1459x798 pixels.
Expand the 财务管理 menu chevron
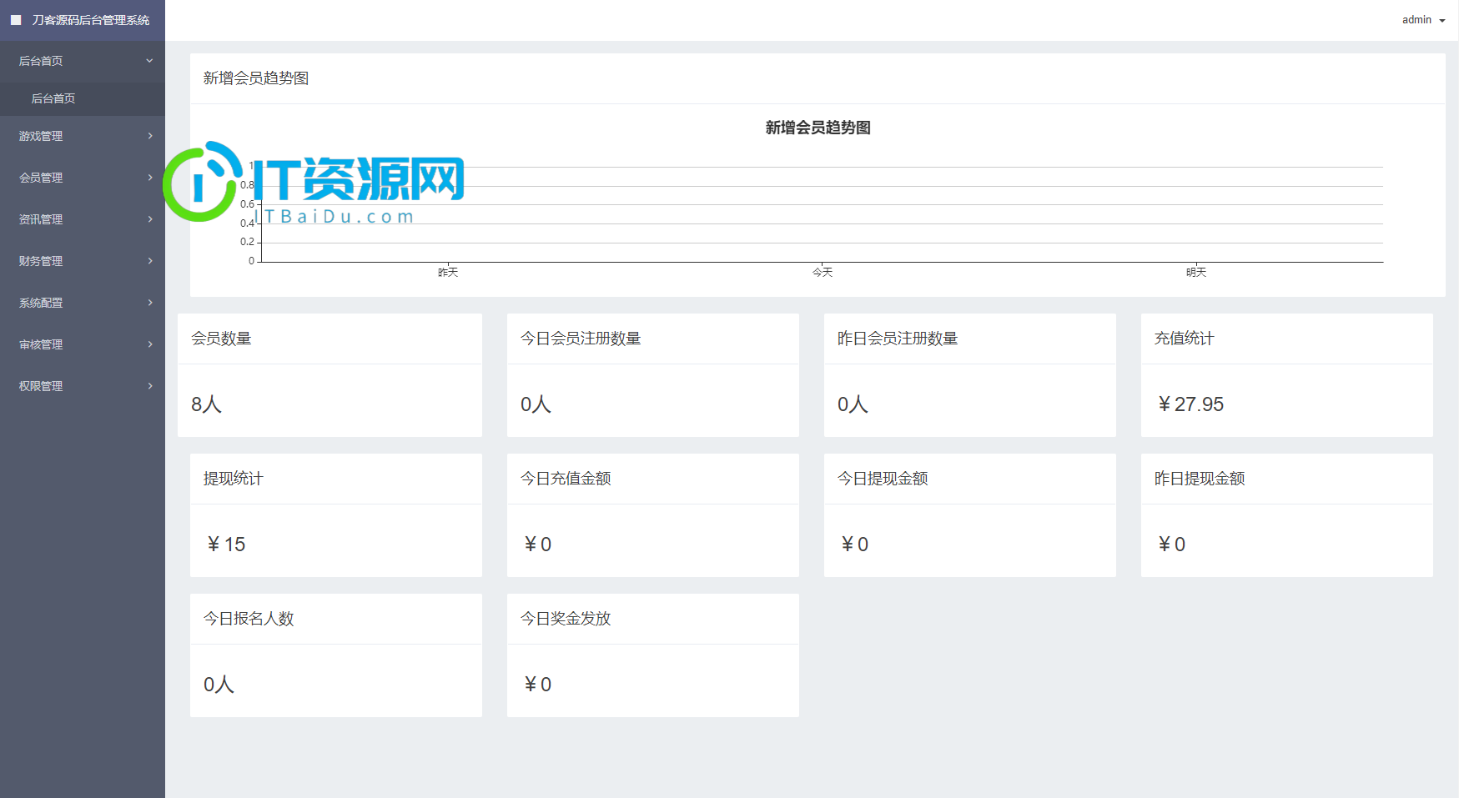coord(150,261)
